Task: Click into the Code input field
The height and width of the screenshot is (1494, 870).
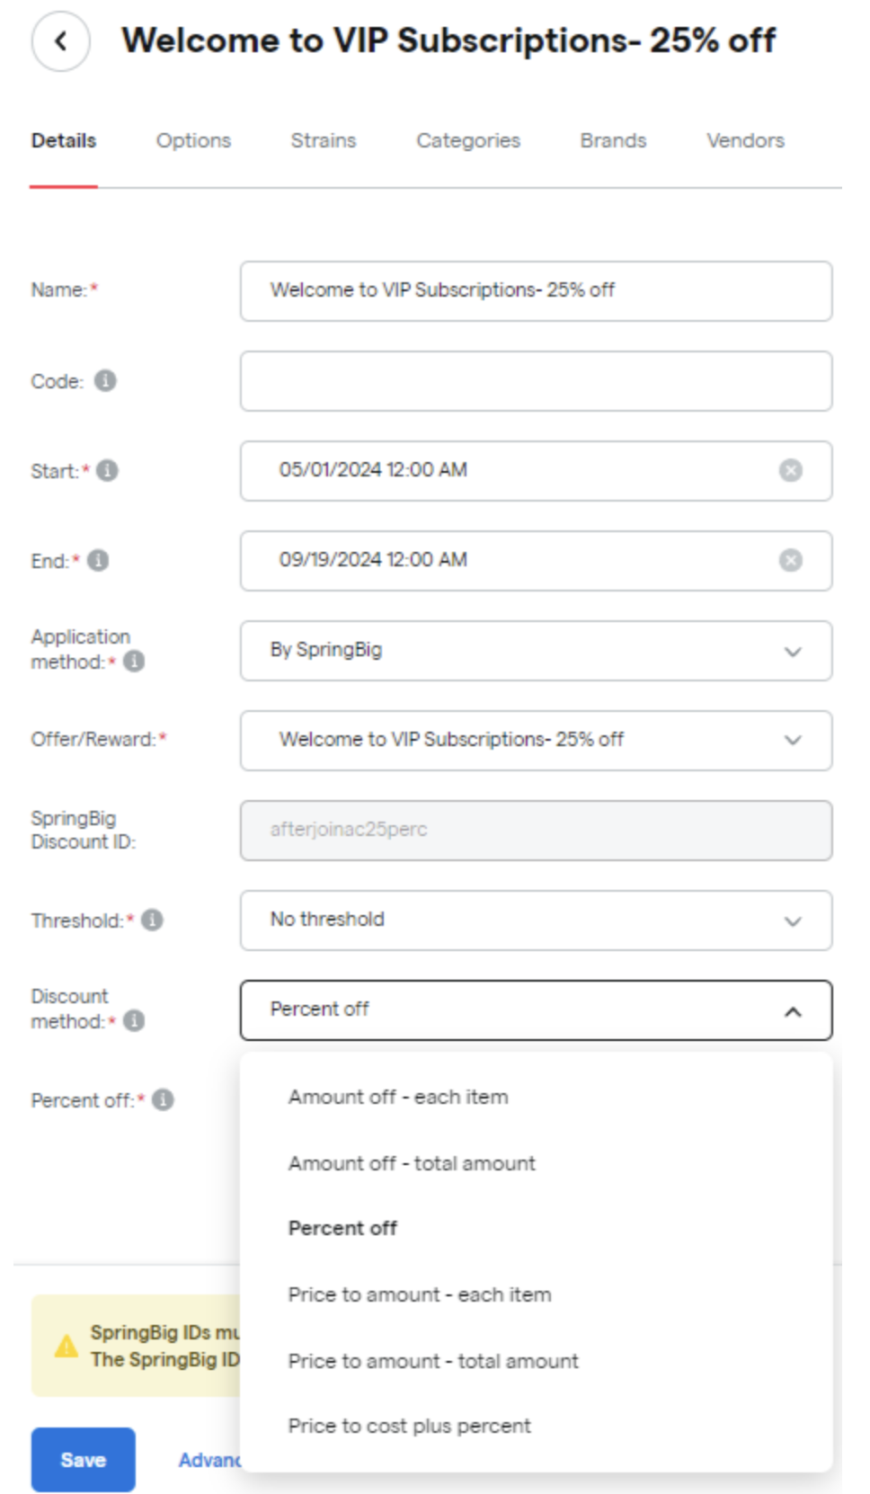Action: point(536,381)
